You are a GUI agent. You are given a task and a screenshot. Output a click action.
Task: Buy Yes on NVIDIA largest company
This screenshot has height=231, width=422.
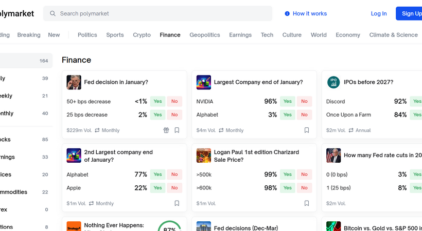click(x=288, y=101)
